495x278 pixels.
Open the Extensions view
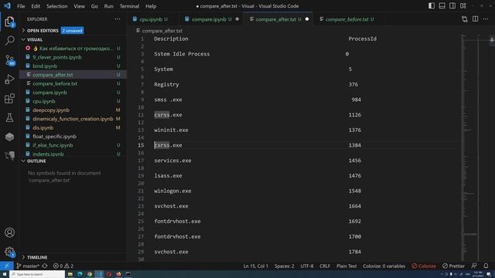point(9,98)
